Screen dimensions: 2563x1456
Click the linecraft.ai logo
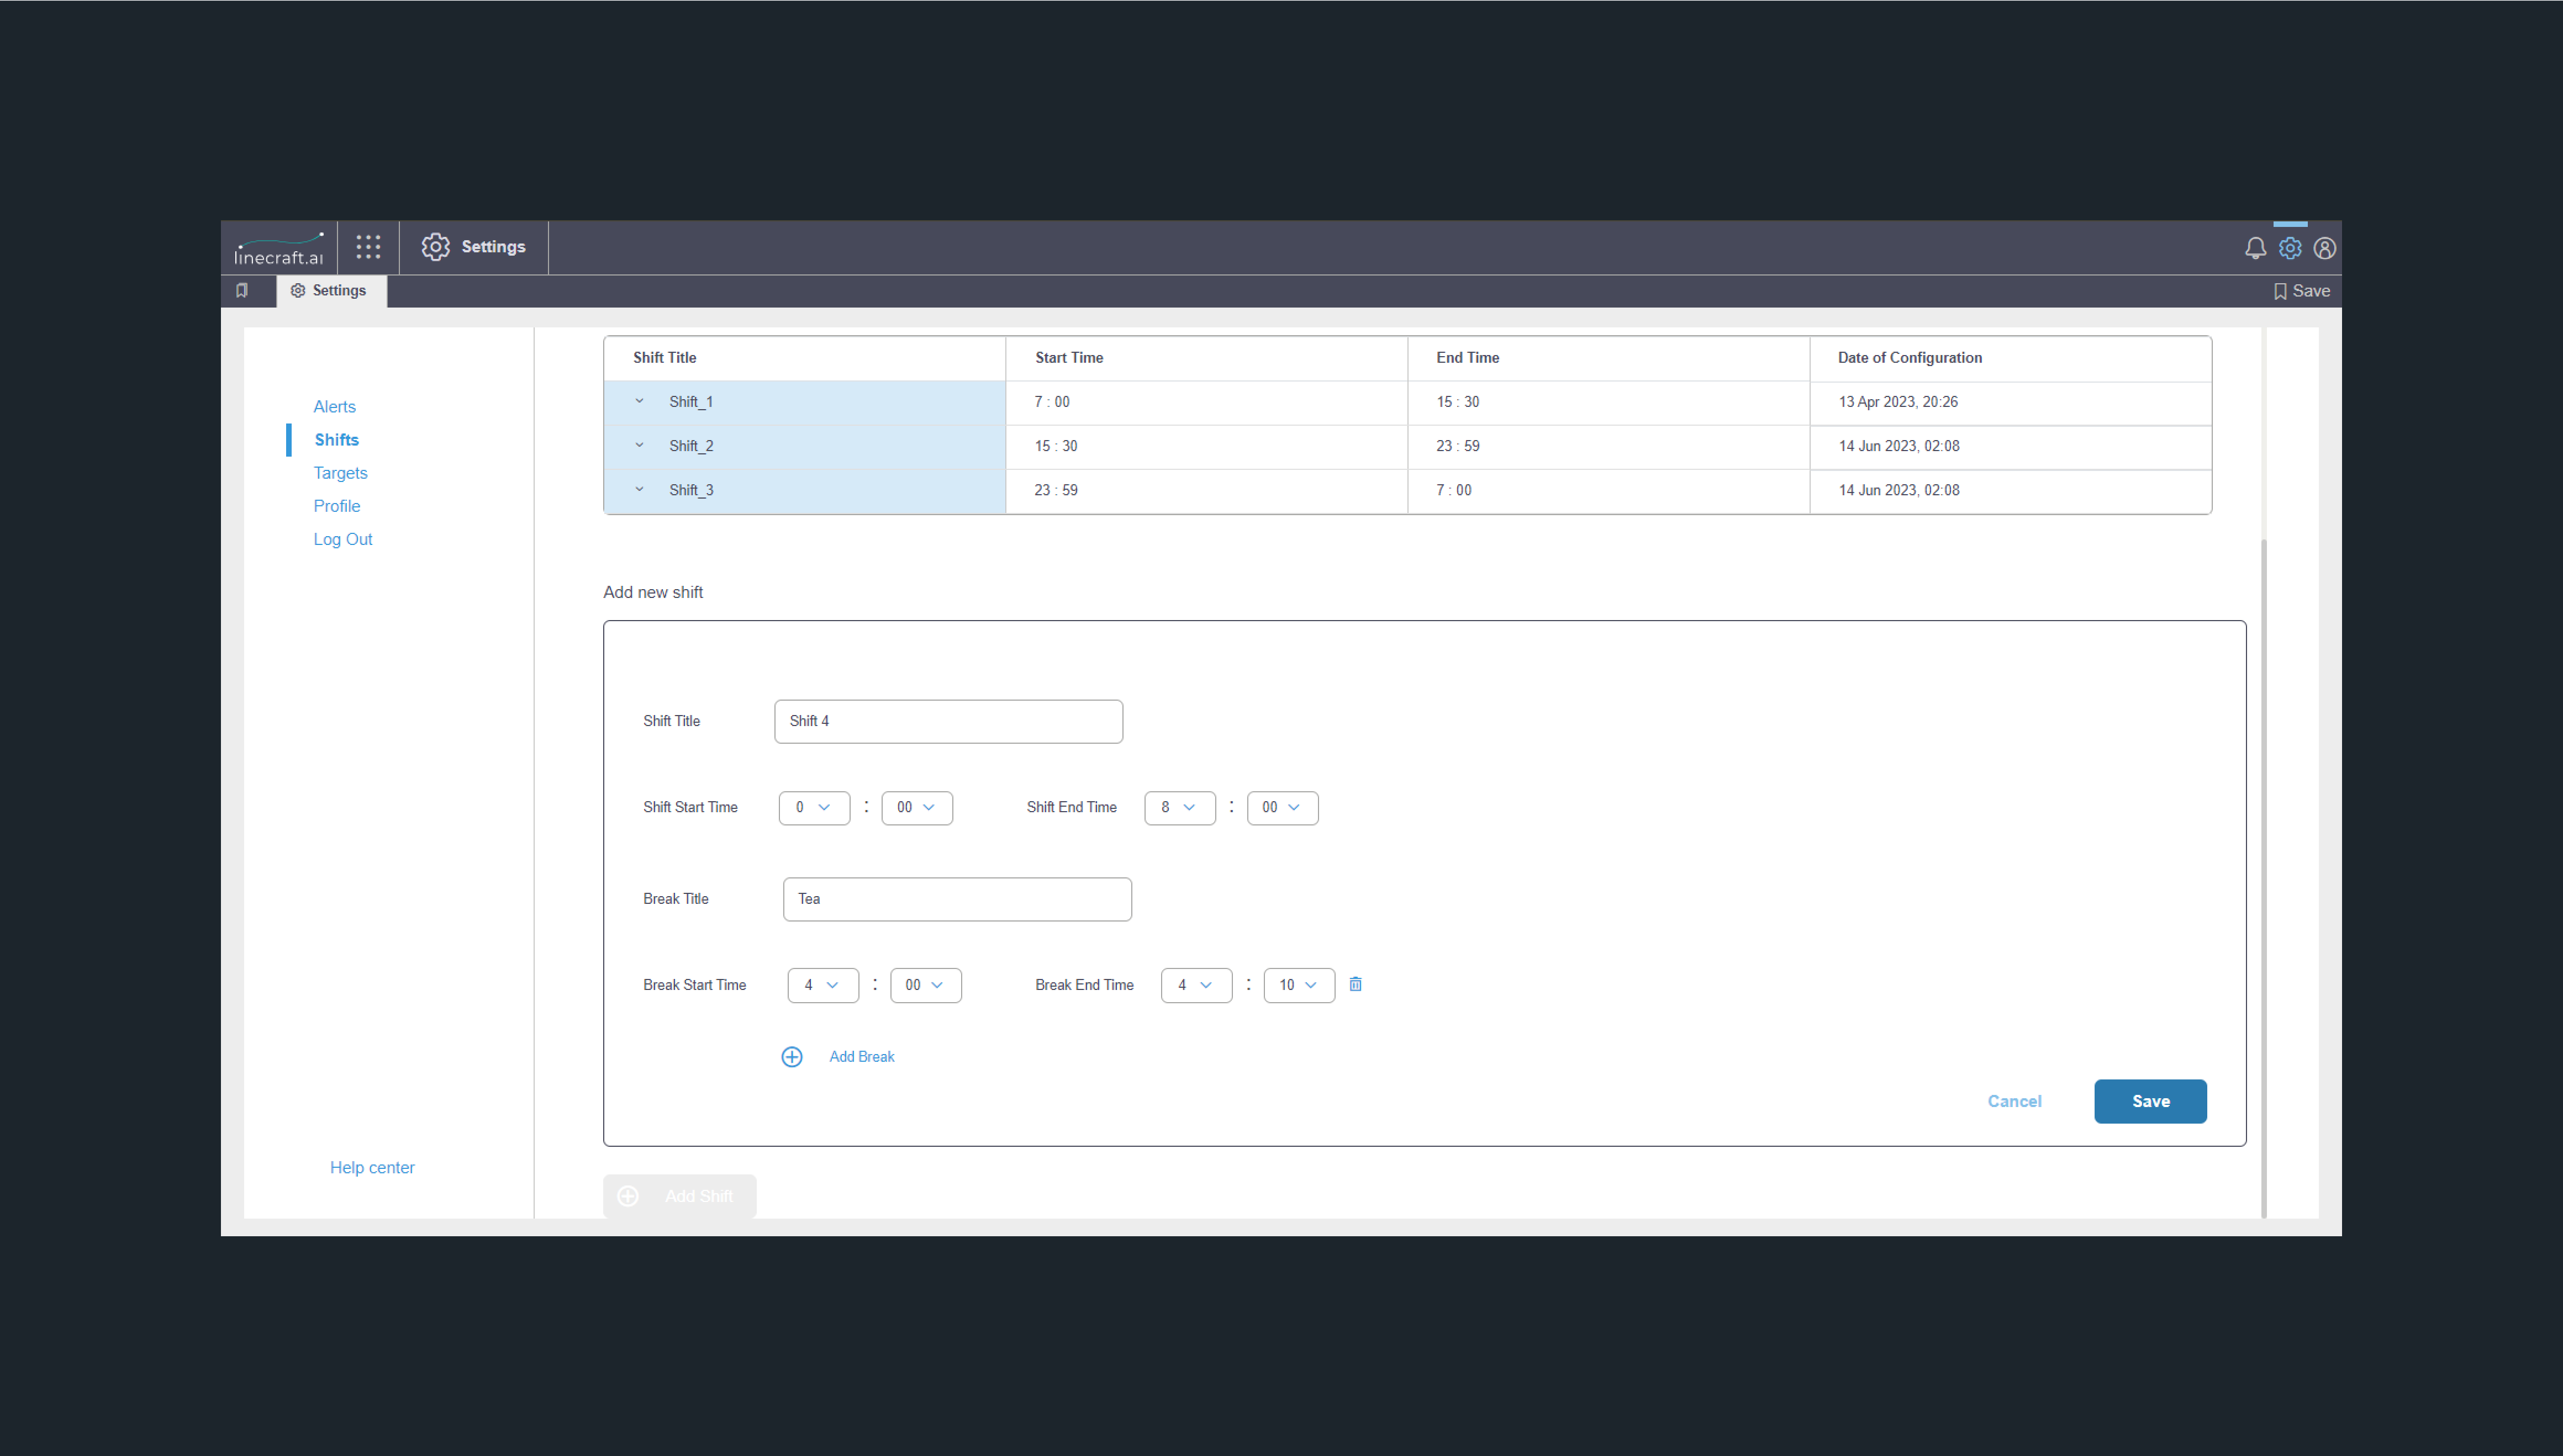click(279, 248)
